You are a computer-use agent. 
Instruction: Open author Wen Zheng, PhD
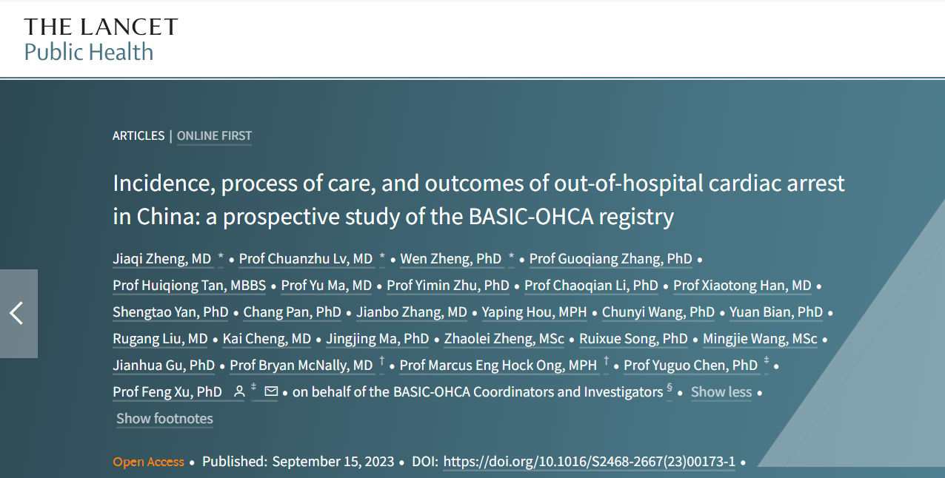[x=451, y=259]
